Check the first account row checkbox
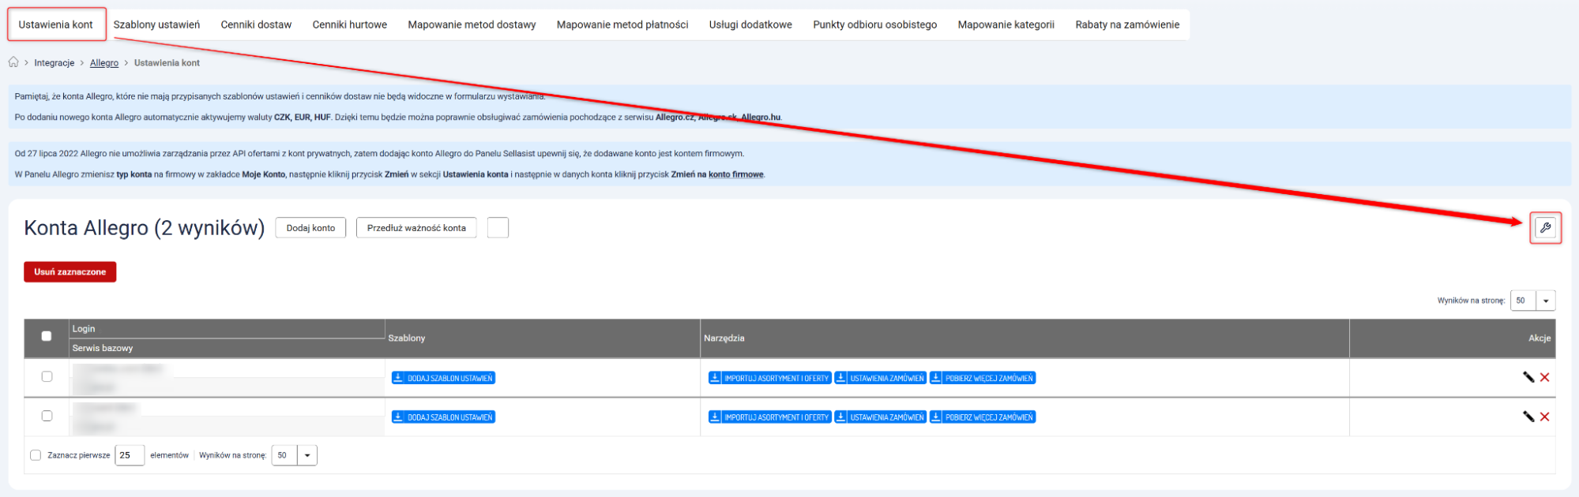Viewport: 1579px width, 497px height. point(47,376)
